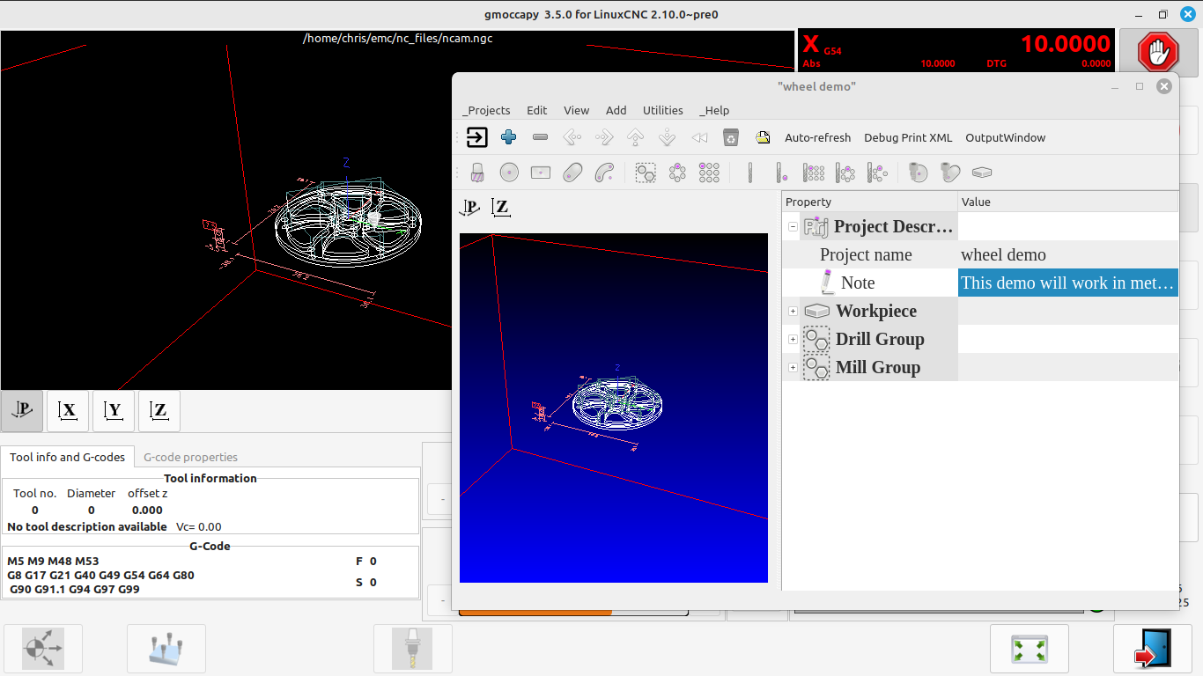Image resolution: width=1203 pixels, height=676 pixels.
Task: Click the touch-off probe button at bottom
Action: click(166, 650)
